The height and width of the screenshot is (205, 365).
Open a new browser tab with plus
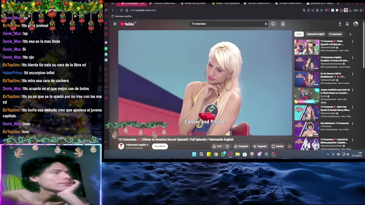coord(338,3)
